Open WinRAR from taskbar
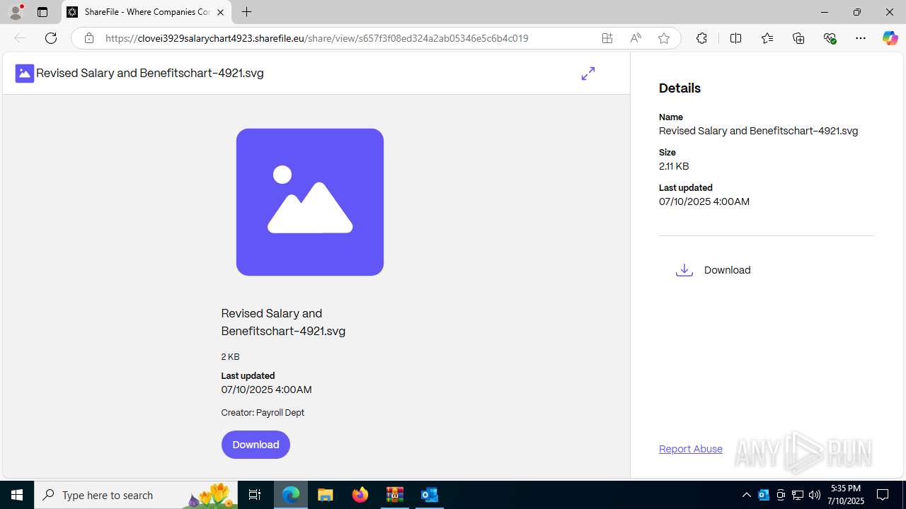Viewport: 906px width, 509px height. (395, 495)
